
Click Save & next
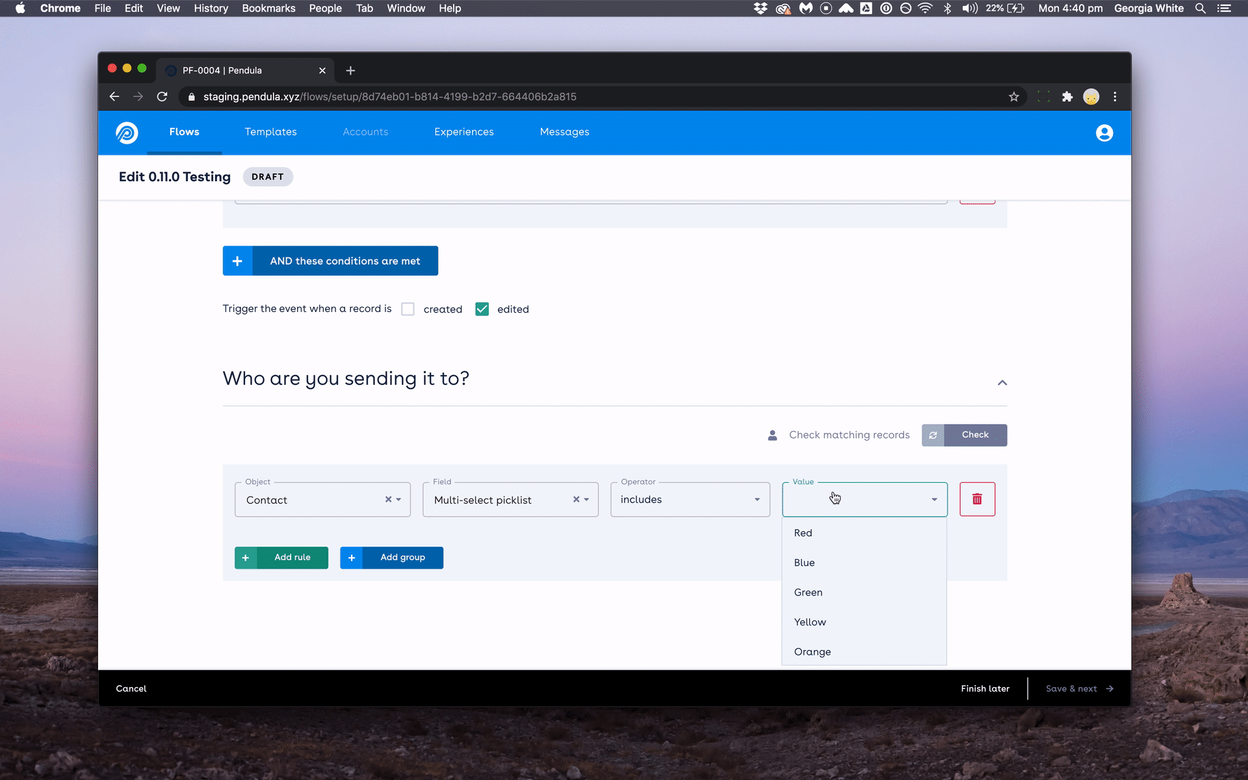(1079, 688)
